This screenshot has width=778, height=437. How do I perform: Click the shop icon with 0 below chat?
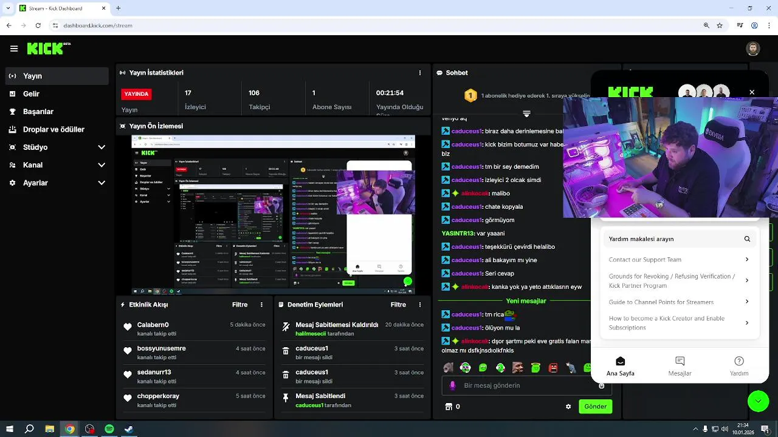453,407
